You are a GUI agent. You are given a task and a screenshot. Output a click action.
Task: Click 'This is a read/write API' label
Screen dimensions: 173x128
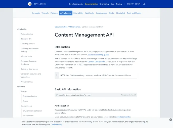[128, 95]
